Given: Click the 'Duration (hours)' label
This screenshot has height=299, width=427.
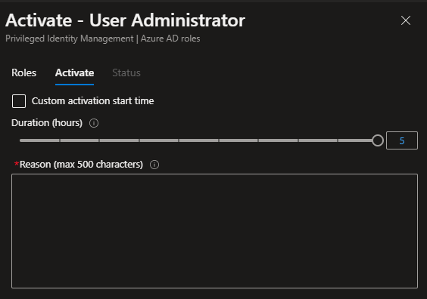Looking at the screenshot, I should (47, 123).
